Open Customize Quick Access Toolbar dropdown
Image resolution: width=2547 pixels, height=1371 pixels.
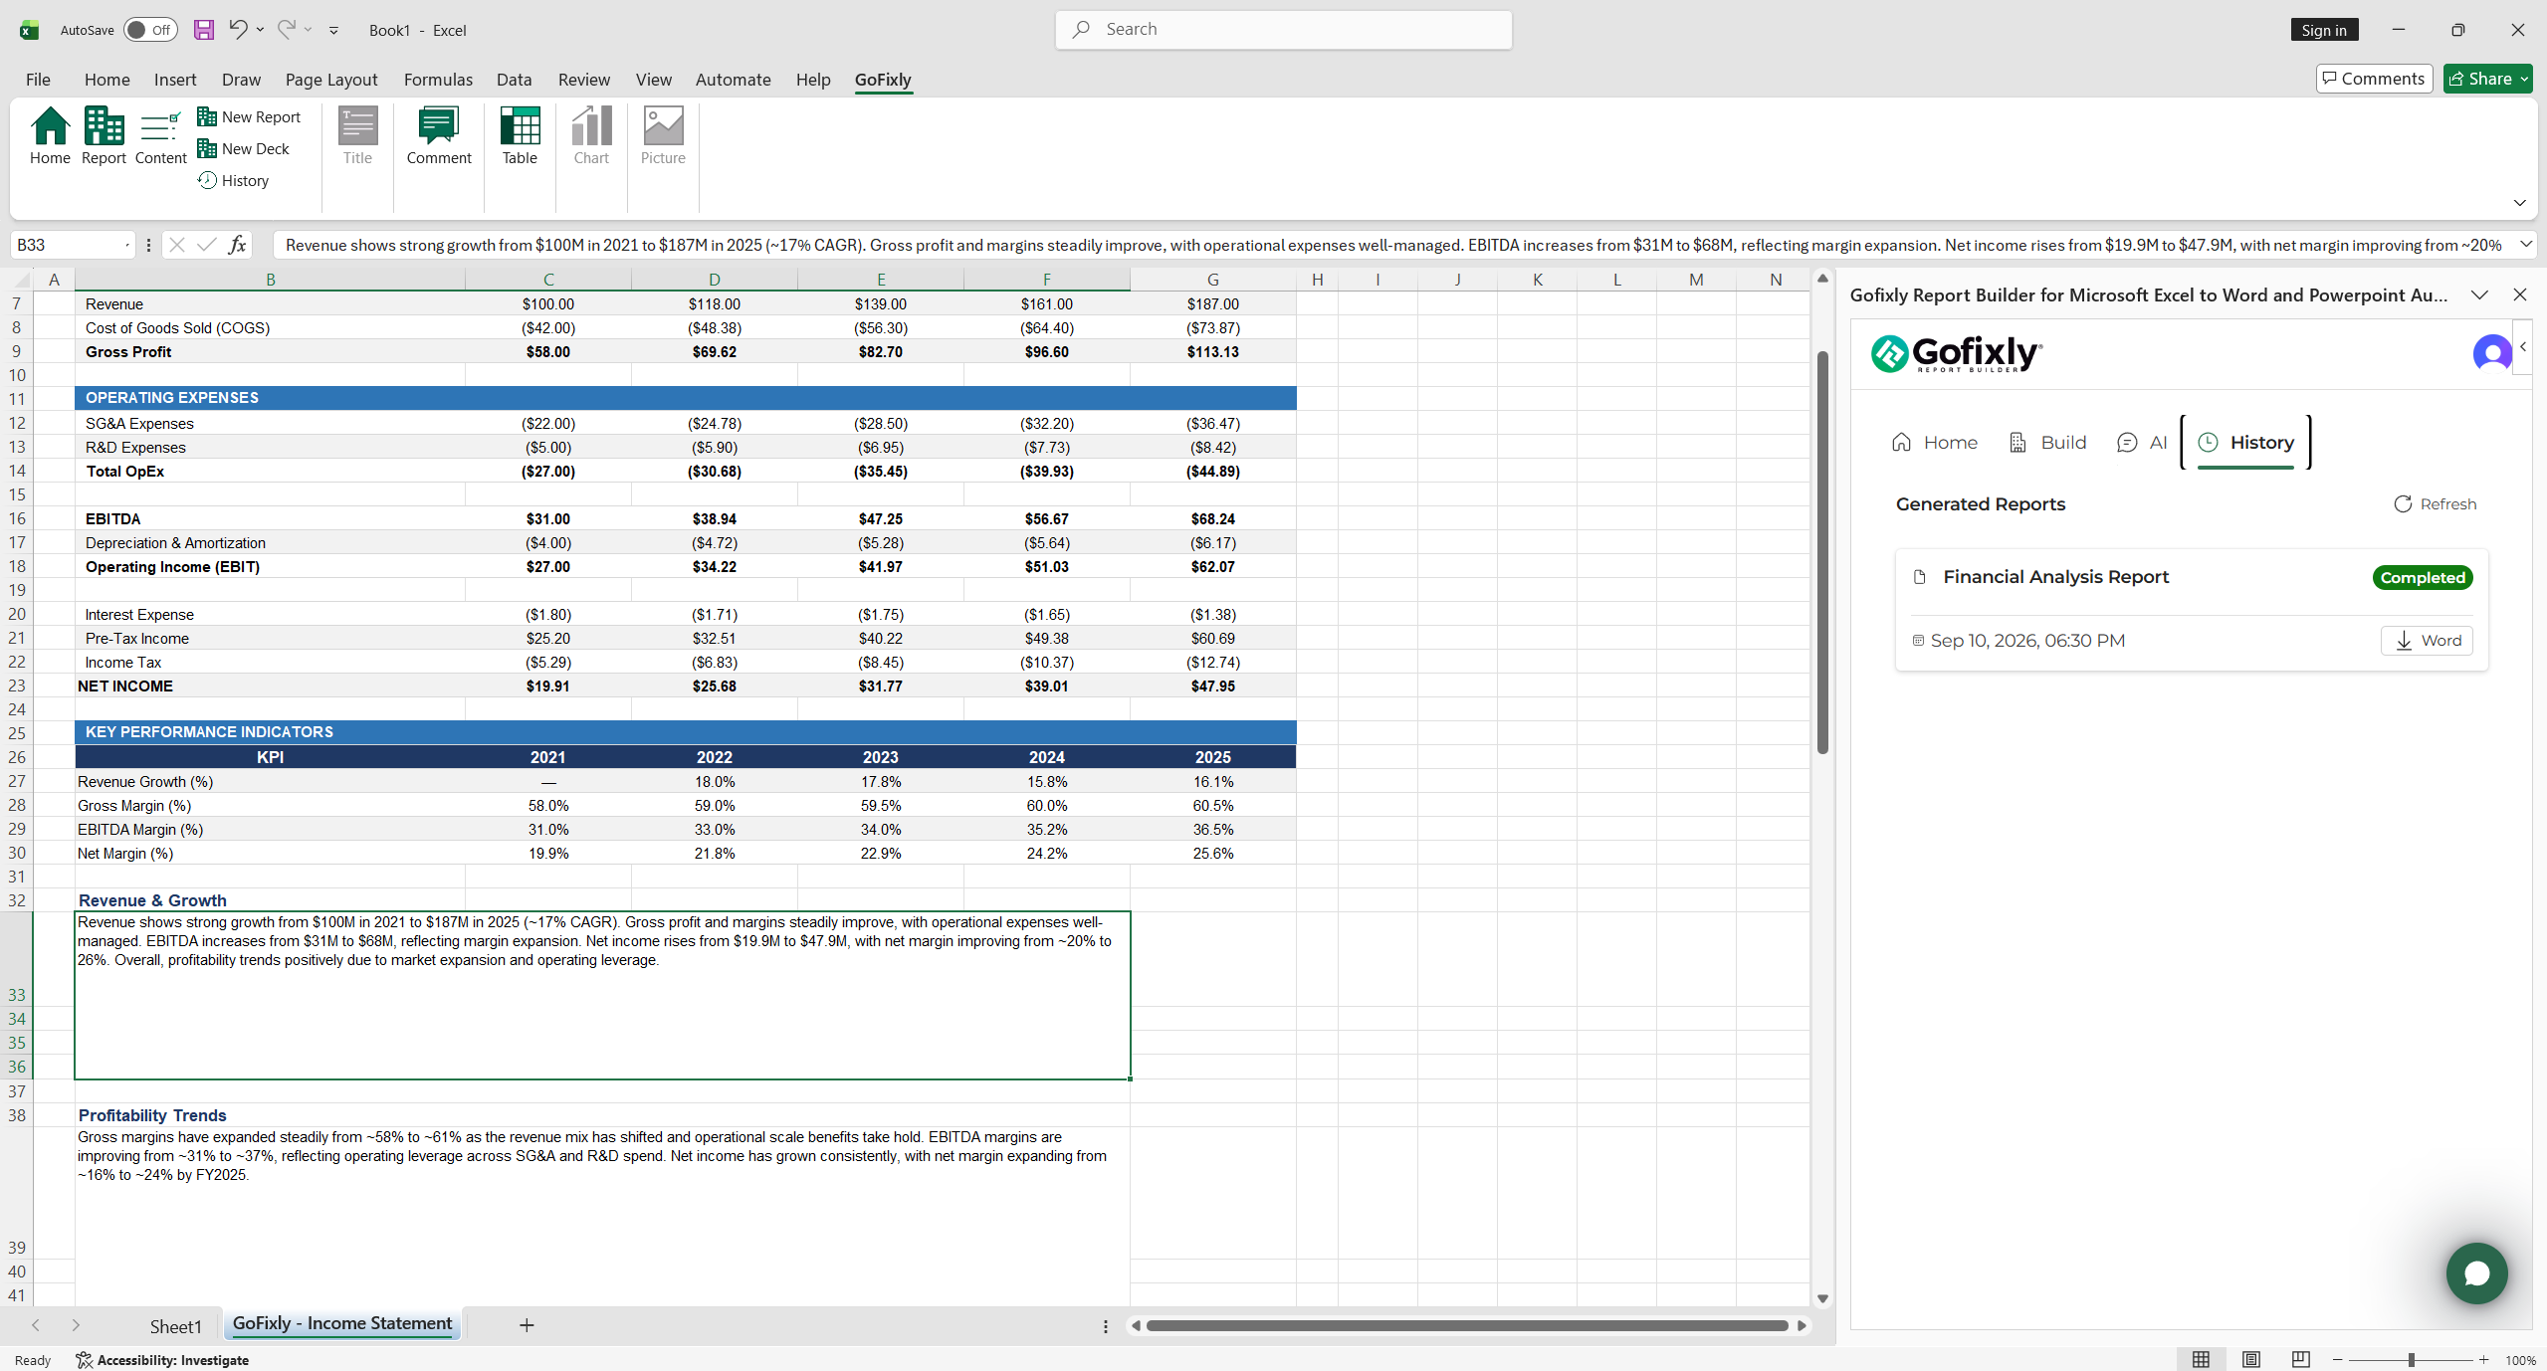[334, 30]
